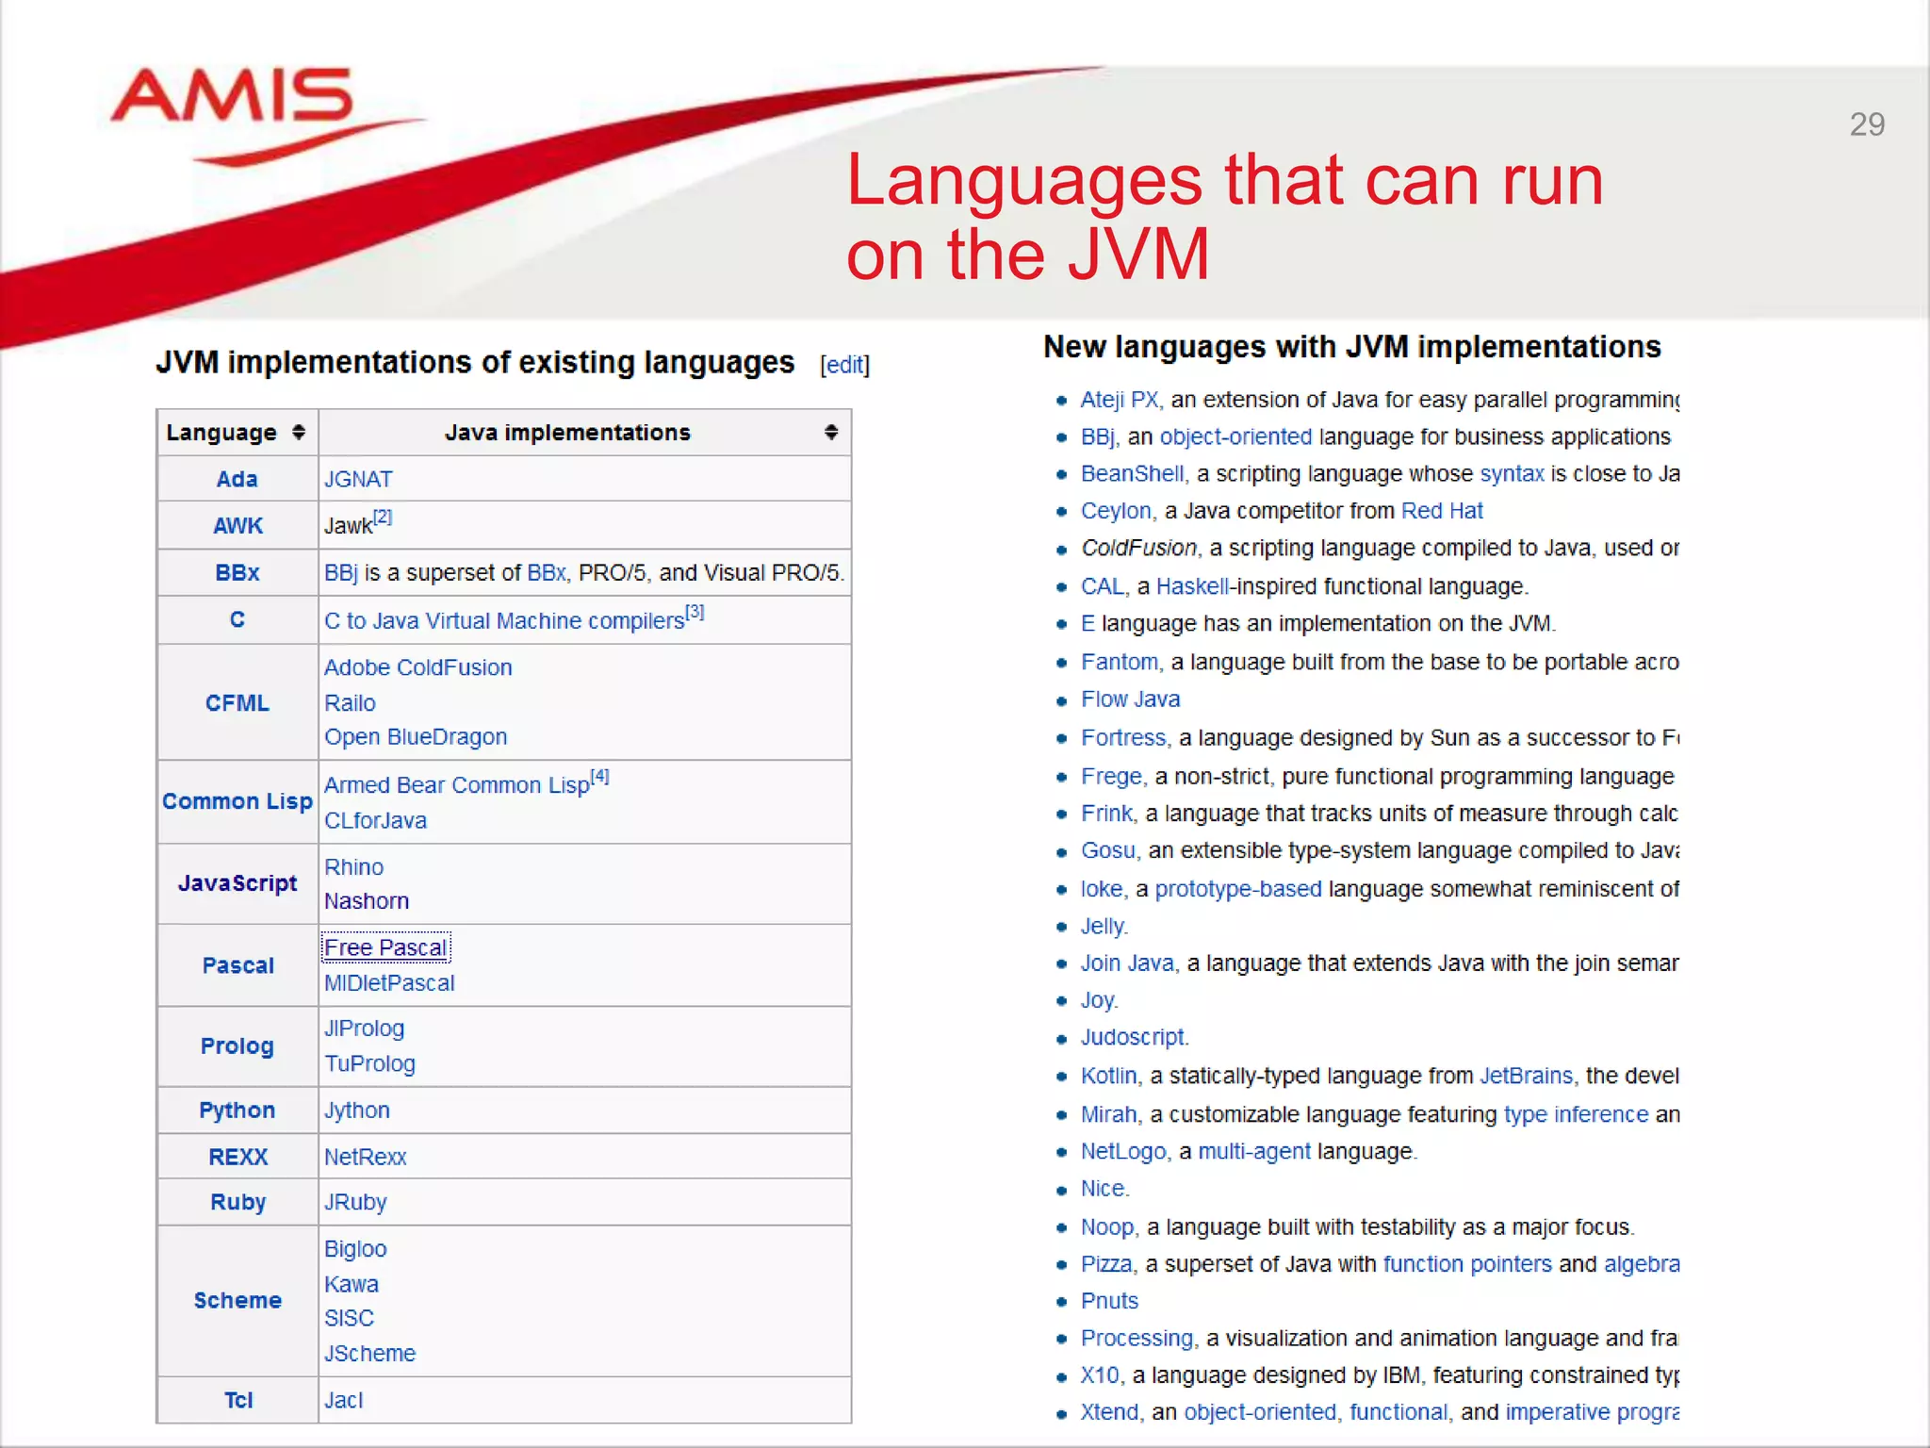
Task: Open the Red Hat link
Action: click(1442, 511)
